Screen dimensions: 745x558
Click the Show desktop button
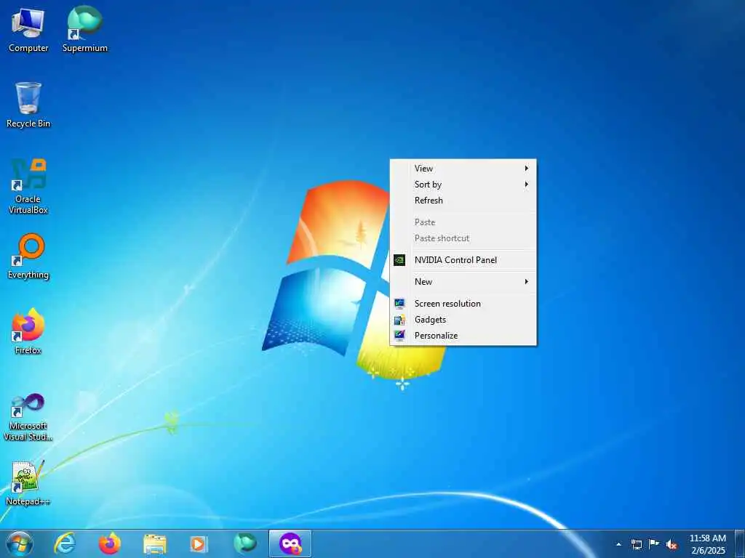pos(740,543)
